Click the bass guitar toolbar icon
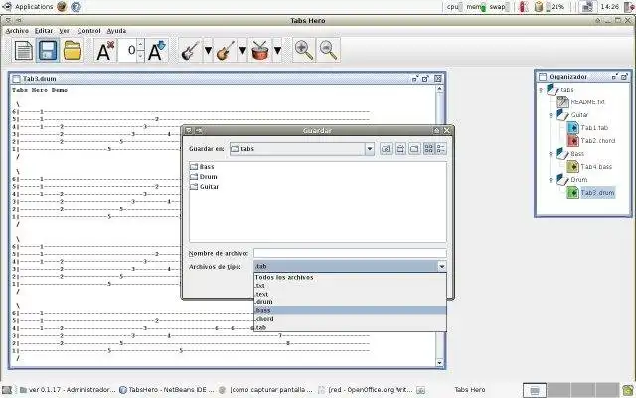 (226, 51)
